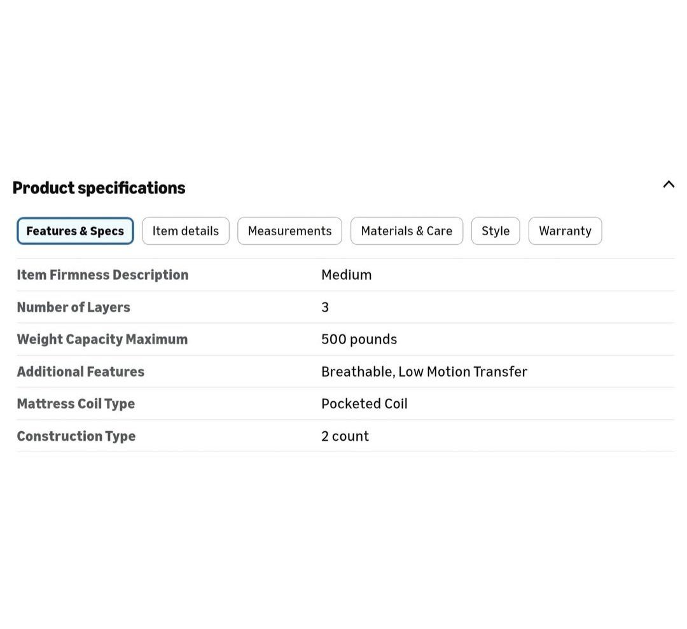
Task: Click the Product specifications heading
Action: click(99, 188)
